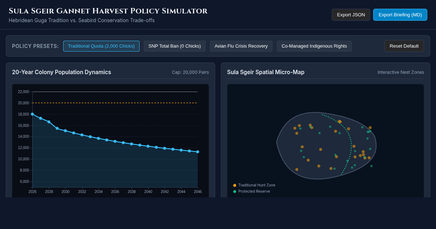The height and width of the screenshot is (229, 436).
Task: Click the Interactive Nest Zones label
Action: click(x=401, y=72)
